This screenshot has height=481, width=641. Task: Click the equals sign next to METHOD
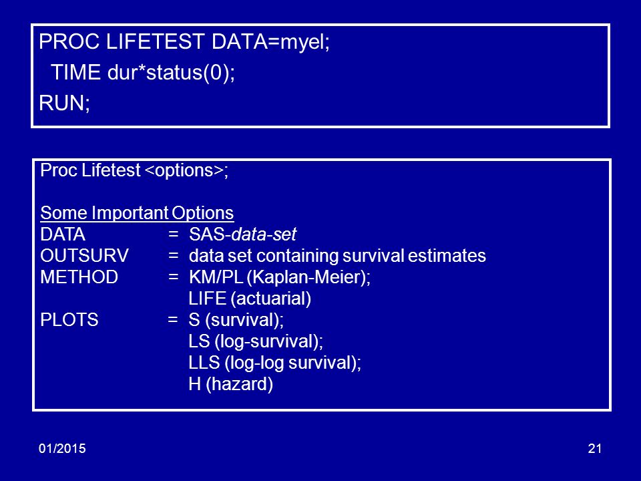click(x=174, y=277)
